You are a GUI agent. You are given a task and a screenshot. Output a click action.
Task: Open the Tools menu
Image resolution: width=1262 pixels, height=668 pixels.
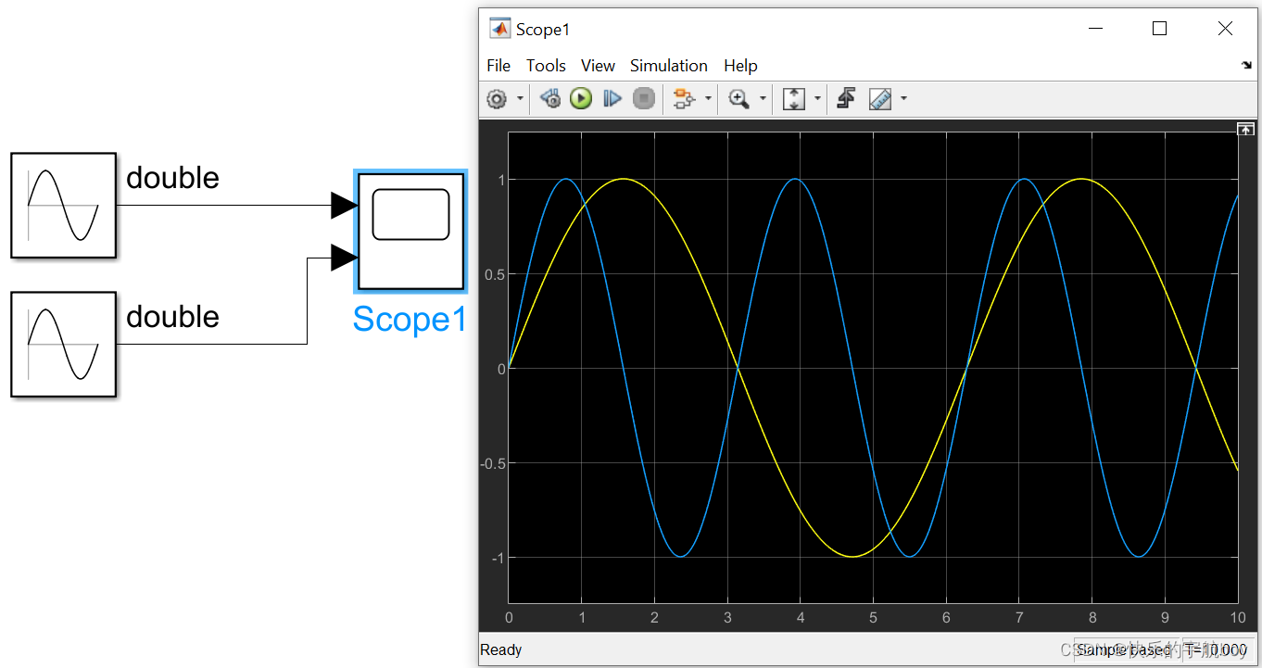coord(546,65)
